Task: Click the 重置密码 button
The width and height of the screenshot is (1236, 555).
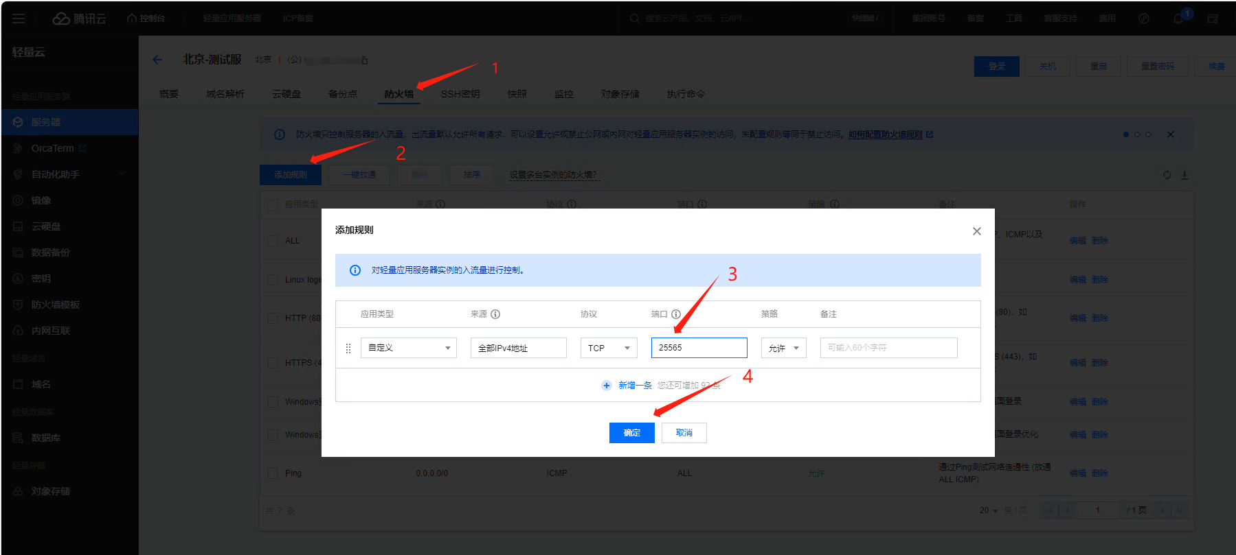Action: click(1158, 67)
